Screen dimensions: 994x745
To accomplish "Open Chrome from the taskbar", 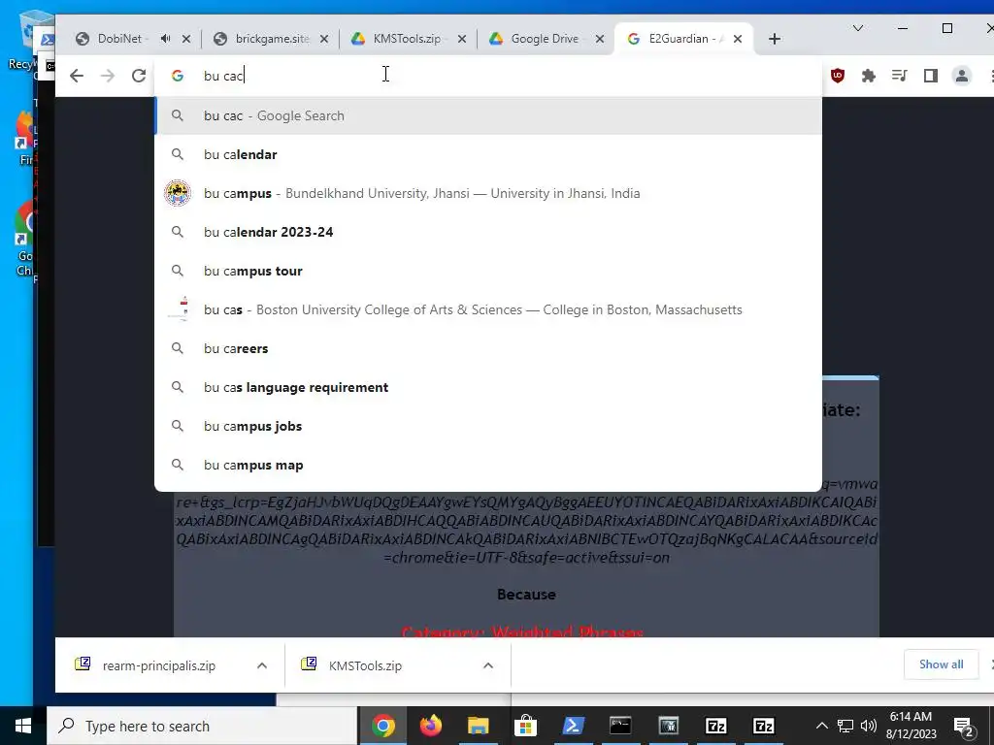I will pyautogui.click(x=383, y=726).
